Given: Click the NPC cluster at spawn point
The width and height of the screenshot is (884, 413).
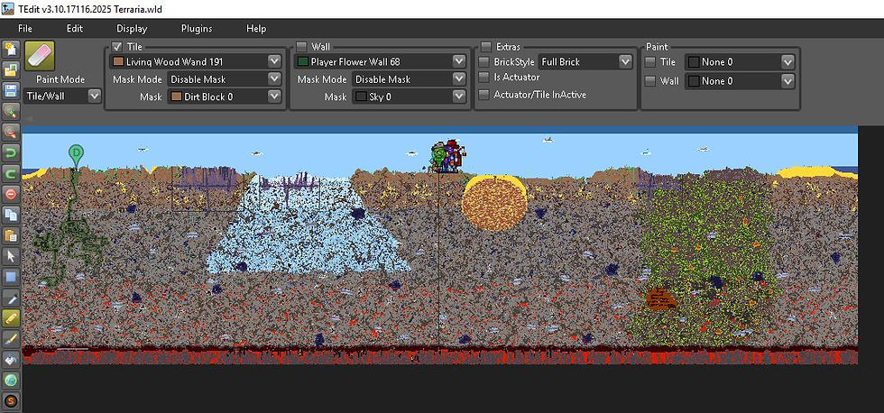Looking at the screenshot, I should point(447,156).
